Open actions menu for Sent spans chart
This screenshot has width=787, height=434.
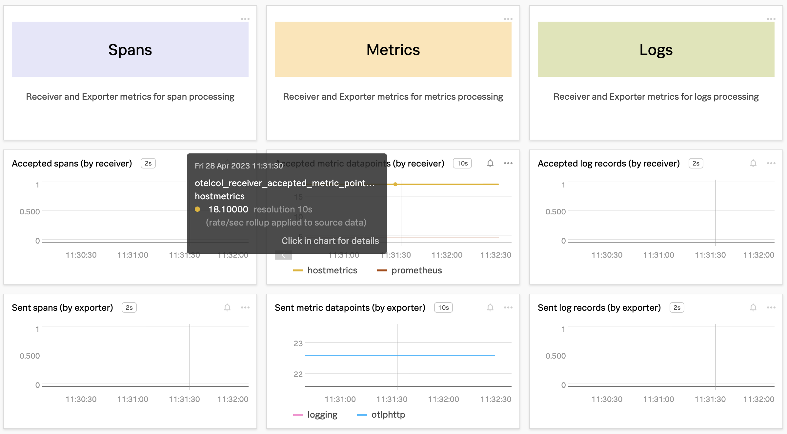click(x=245, y=307)
